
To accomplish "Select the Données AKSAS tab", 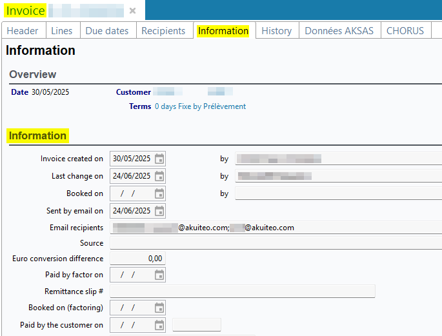I will 339,31.
